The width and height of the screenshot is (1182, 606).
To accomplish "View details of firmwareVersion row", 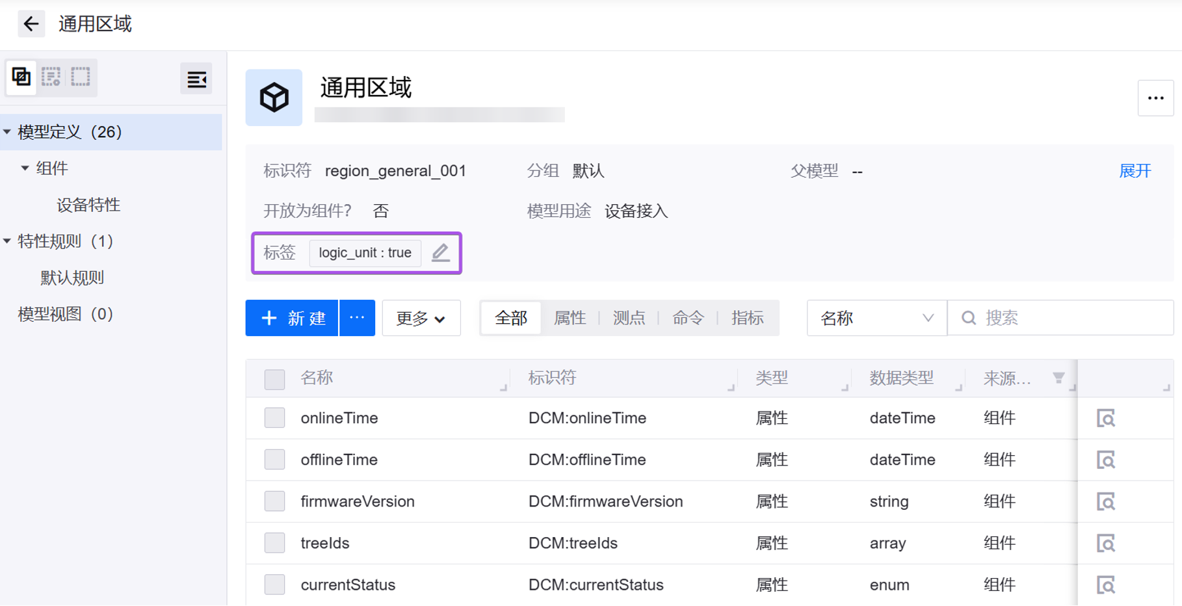I will pos(1105,501).
